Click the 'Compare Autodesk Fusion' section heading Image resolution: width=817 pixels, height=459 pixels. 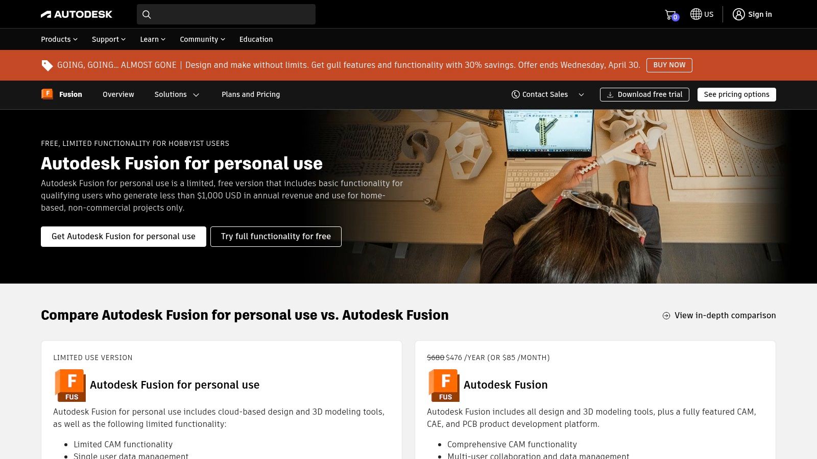click(245, 315)
